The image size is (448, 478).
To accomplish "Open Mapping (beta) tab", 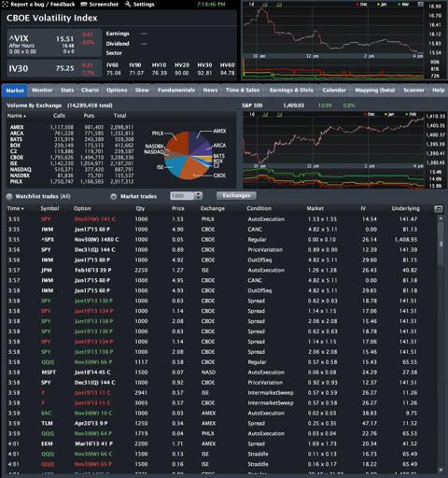I will pos(375,90).
